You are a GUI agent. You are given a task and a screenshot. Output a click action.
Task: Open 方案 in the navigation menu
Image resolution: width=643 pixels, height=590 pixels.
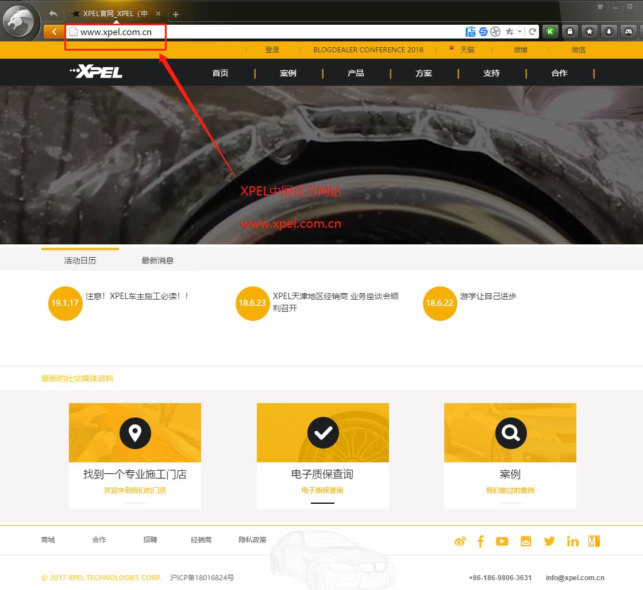click(x=423, y=73)
